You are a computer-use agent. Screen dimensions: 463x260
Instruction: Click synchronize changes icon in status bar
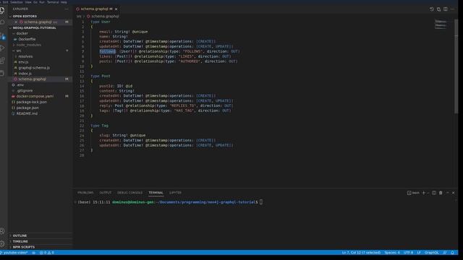34,253
